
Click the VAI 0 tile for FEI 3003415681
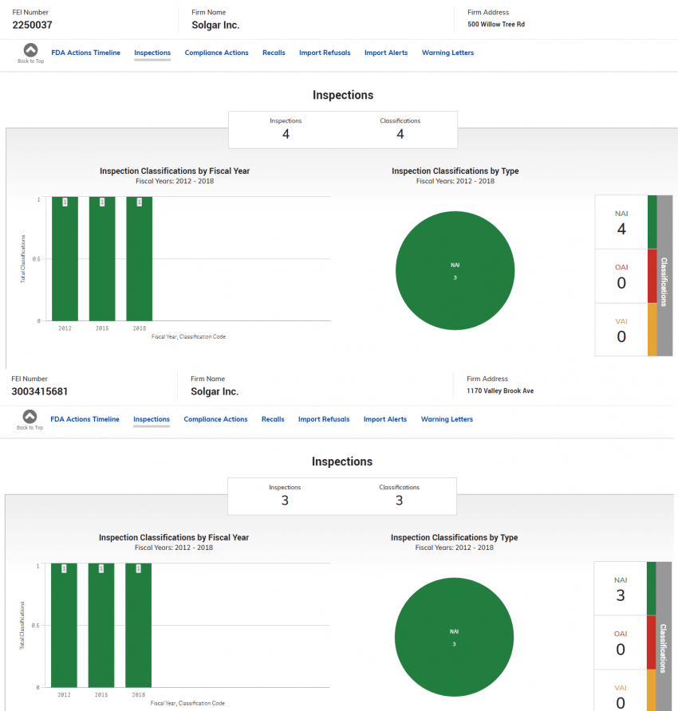pos(621,690)
